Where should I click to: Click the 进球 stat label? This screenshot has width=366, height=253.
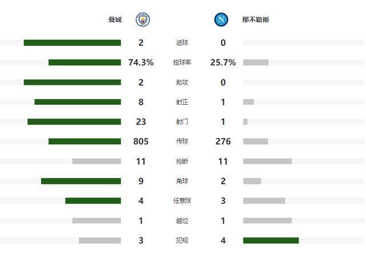(x=182, y=43)
